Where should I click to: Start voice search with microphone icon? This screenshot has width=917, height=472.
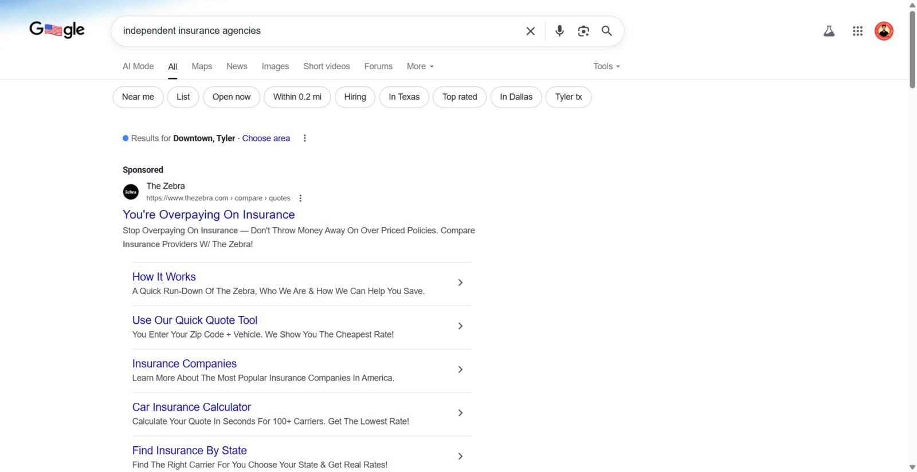click(559, 31)
